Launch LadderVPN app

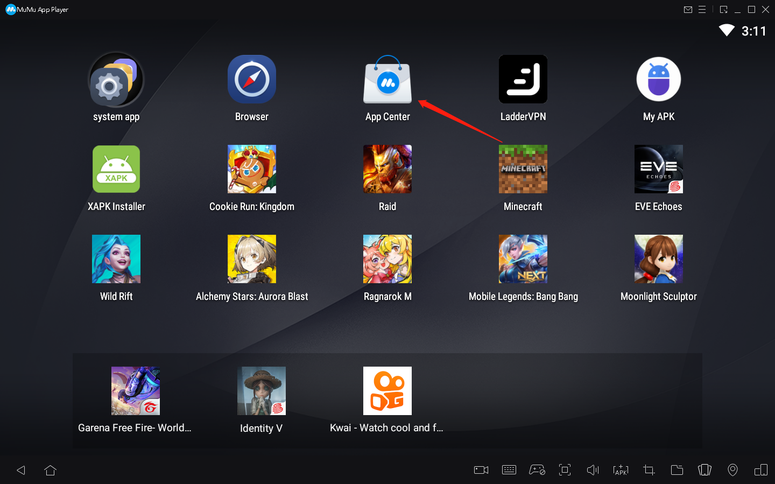(523, 79)
